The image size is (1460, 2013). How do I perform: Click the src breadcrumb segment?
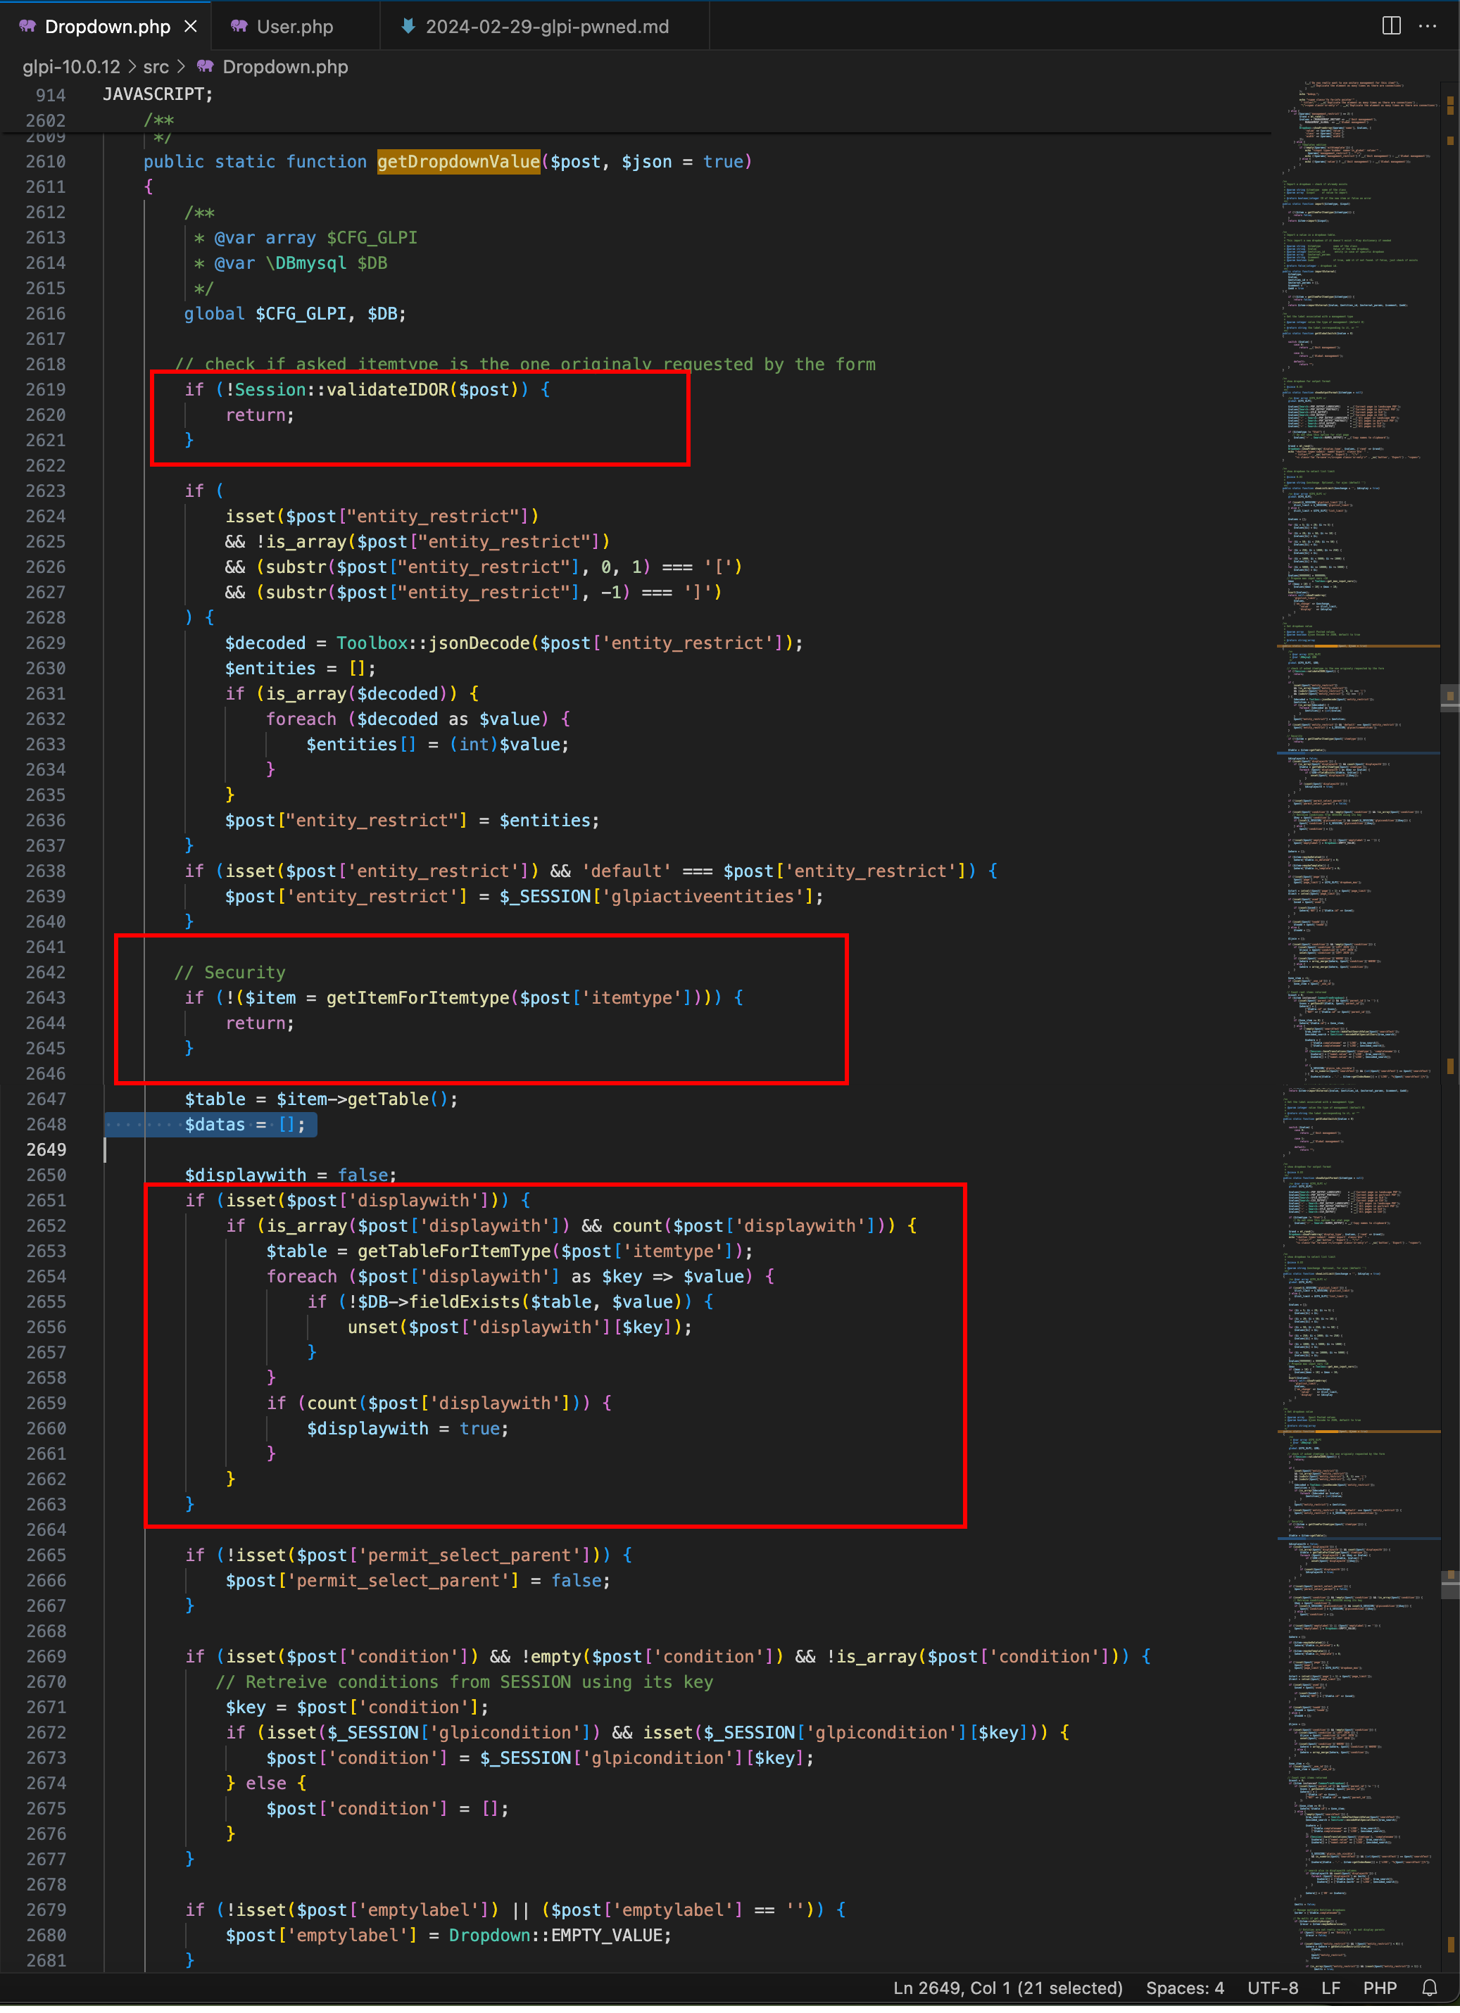coord(156,67)
